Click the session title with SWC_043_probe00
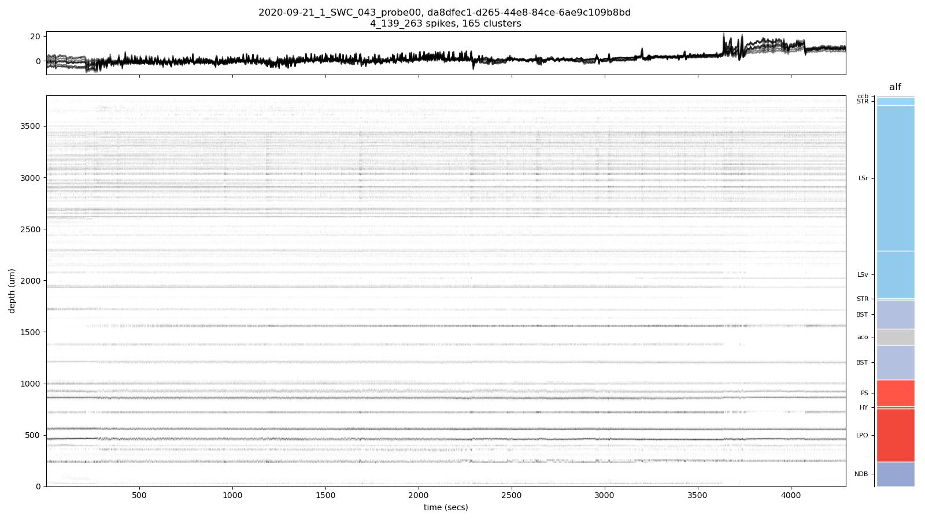This screenshot has width=925, height=520. tap(445, 12)
